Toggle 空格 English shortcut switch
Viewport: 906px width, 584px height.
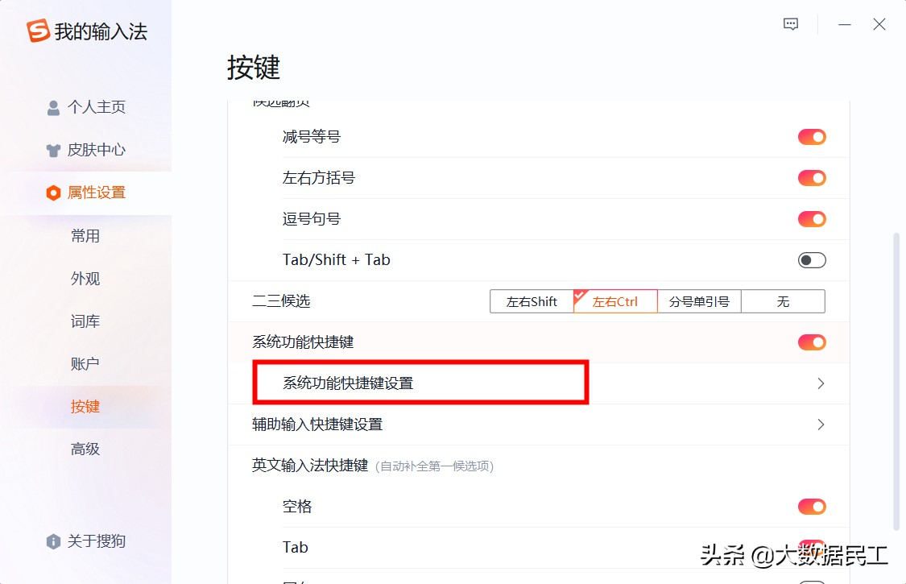(x=812, y=507)
